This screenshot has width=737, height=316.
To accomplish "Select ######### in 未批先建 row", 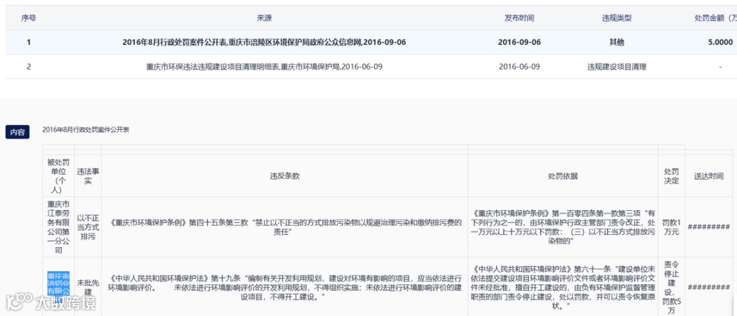I will pos(708,287).
